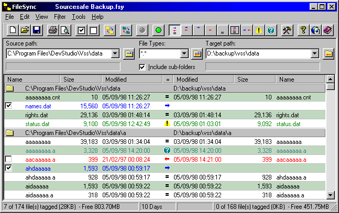339x213 pixels.
Task: Sort by the target Modified column header
Action: 203,80
